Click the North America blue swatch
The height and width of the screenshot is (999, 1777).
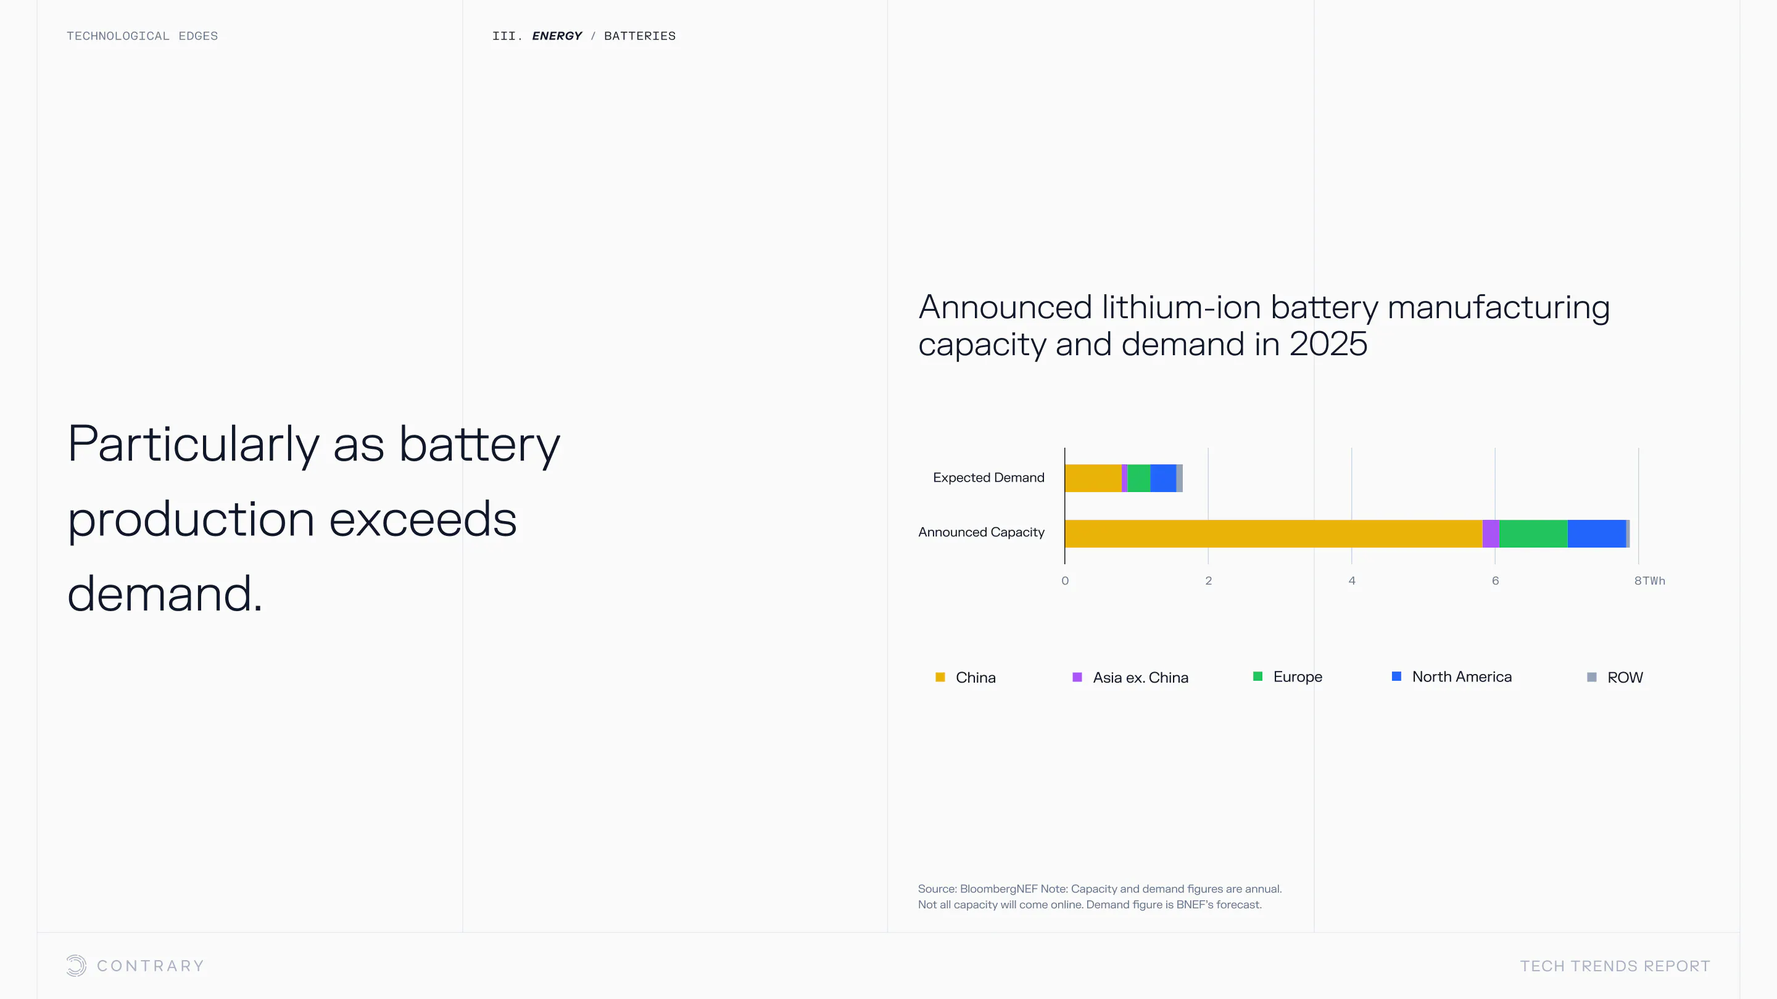pyautogui.click(x=1396, y=676)
